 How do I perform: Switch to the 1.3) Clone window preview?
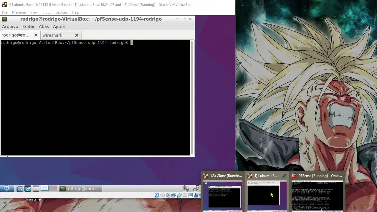pos(223,191)
